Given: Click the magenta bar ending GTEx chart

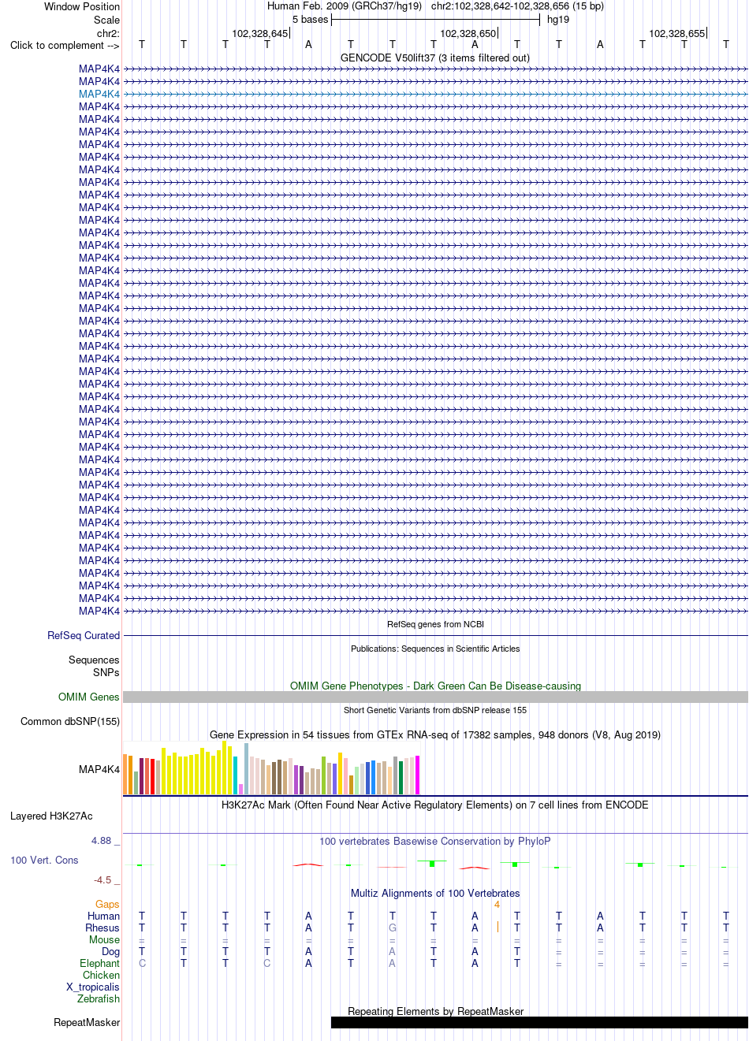Looking at the screenshot, I should [418, 775].
